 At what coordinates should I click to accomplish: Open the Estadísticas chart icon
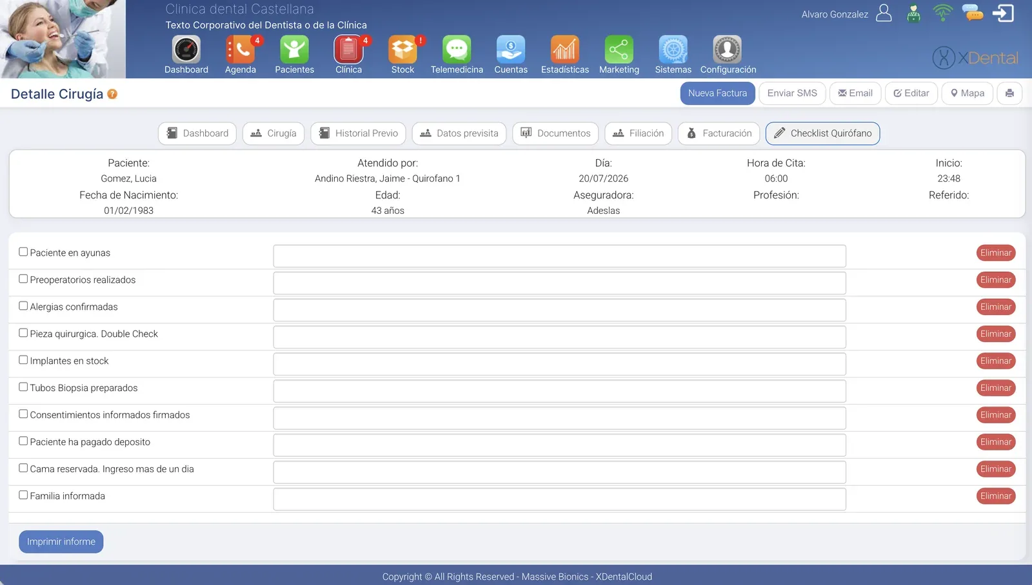(565, 50)
